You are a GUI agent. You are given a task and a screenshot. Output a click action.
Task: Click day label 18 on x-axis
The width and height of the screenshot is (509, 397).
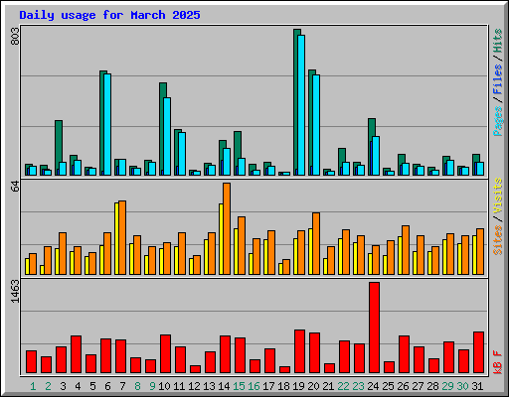click(x=283, y=386)
